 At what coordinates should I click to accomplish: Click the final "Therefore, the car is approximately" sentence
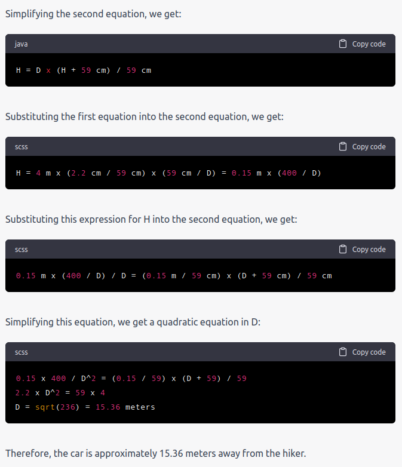(155, 453)
